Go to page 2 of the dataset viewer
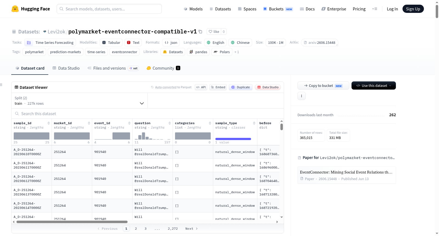 click(136, 229)
